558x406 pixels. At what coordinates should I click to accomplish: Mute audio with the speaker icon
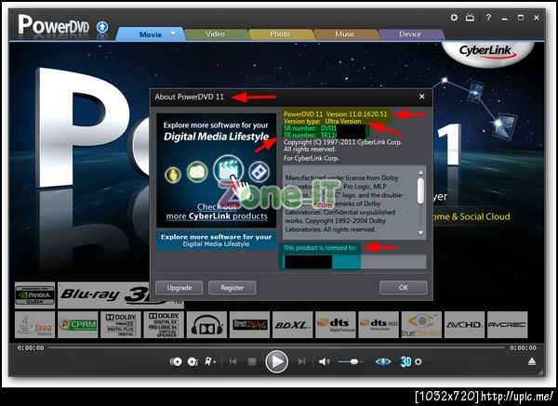click(324, 362)
